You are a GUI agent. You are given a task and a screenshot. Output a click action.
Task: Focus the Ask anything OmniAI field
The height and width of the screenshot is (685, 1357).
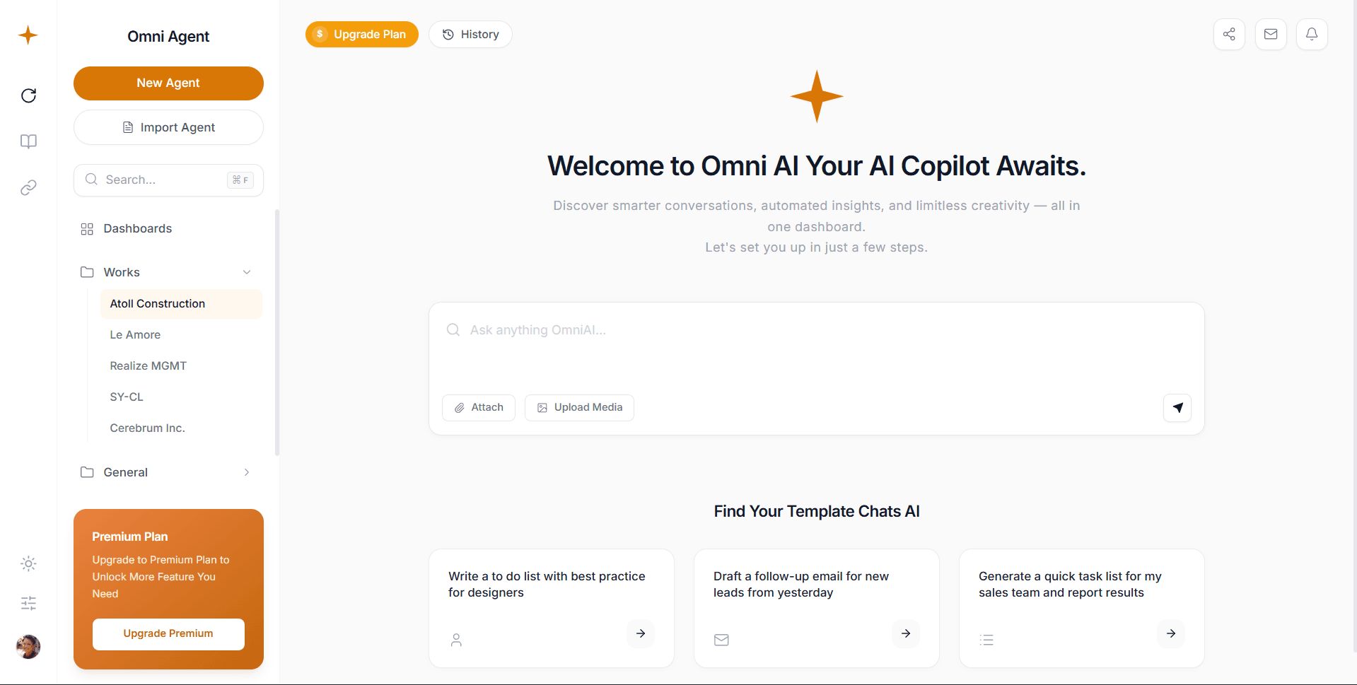817,330
